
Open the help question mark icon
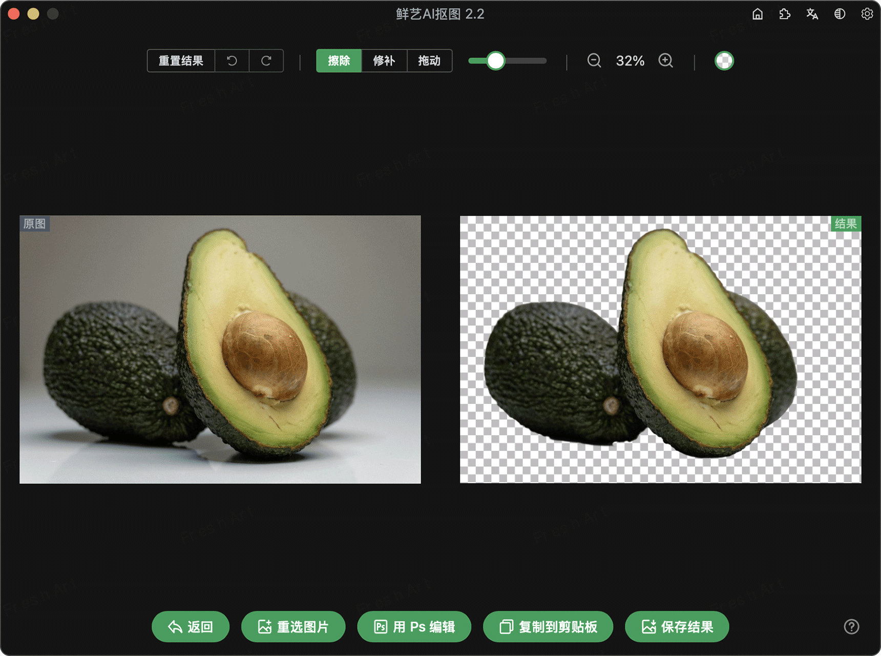(x=851, y=626)
